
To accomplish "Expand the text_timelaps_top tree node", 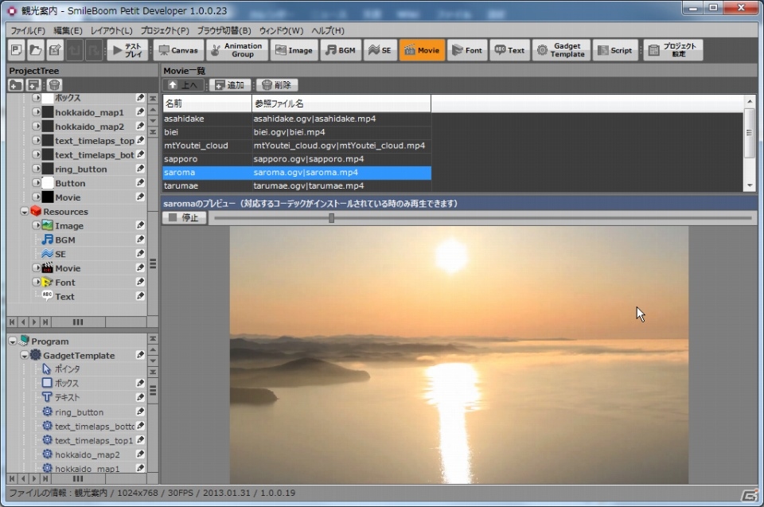I will pos(36,140).
